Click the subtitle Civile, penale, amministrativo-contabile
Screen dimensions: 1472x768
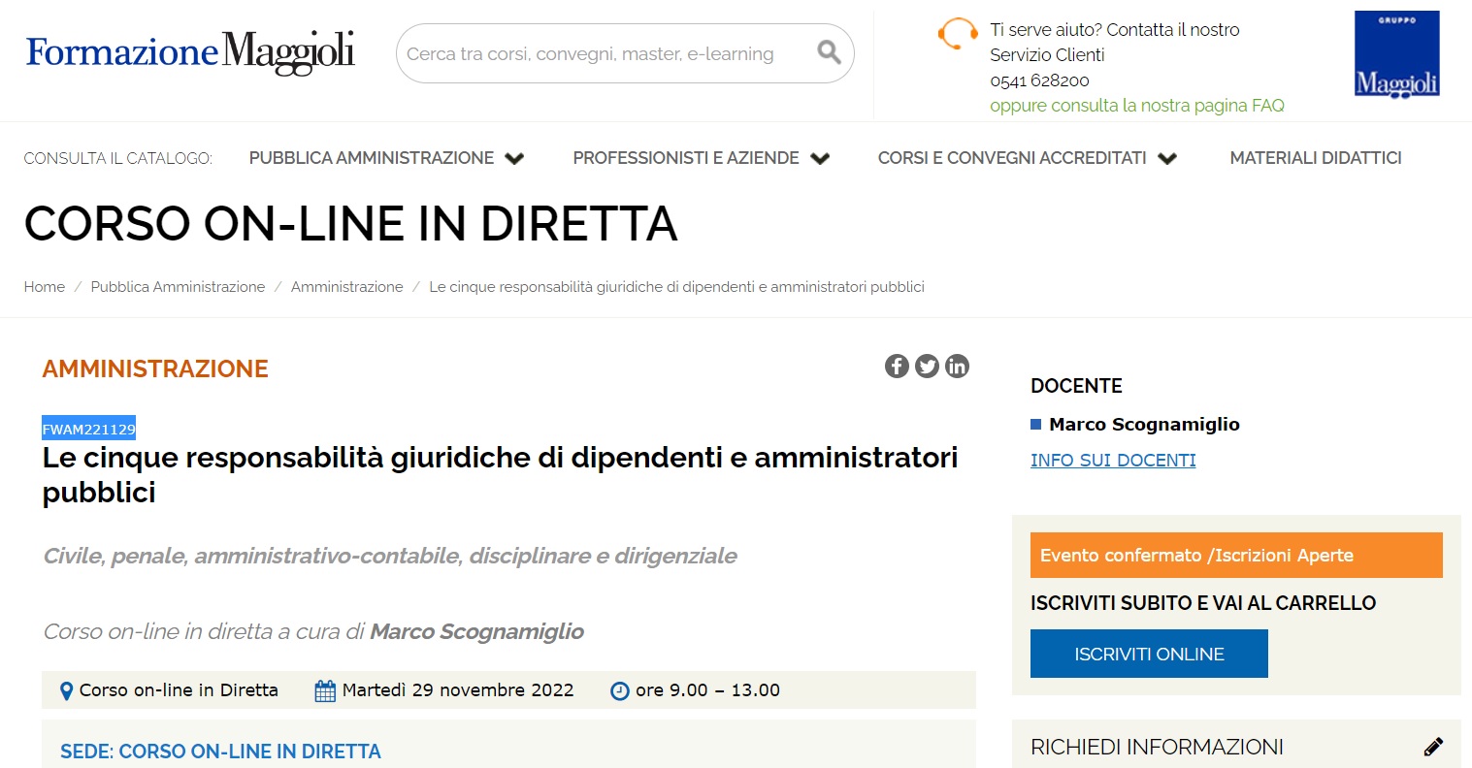coord(390,557)
